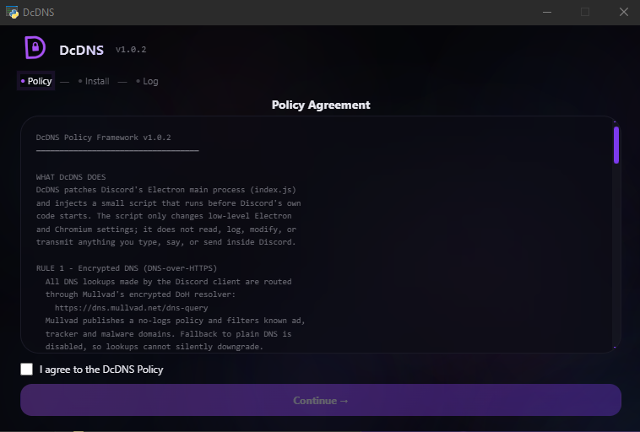Screen dimensions: 640x432
Task: Click the DcDNS app name heading
Action: (82, 50)
